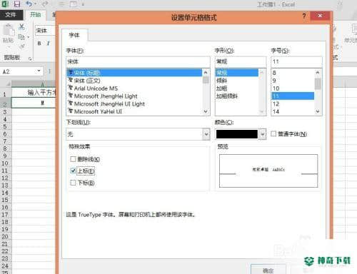Click the dialog help question mark

pos(304,16)
